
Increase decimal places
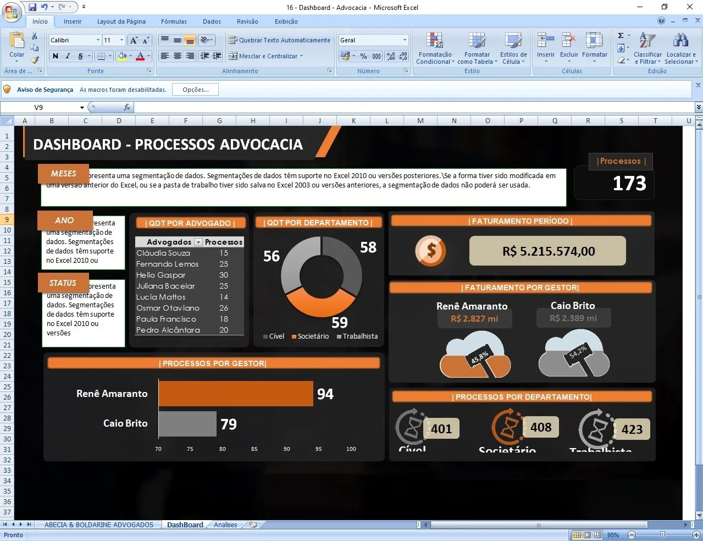[x=391, y=56]
